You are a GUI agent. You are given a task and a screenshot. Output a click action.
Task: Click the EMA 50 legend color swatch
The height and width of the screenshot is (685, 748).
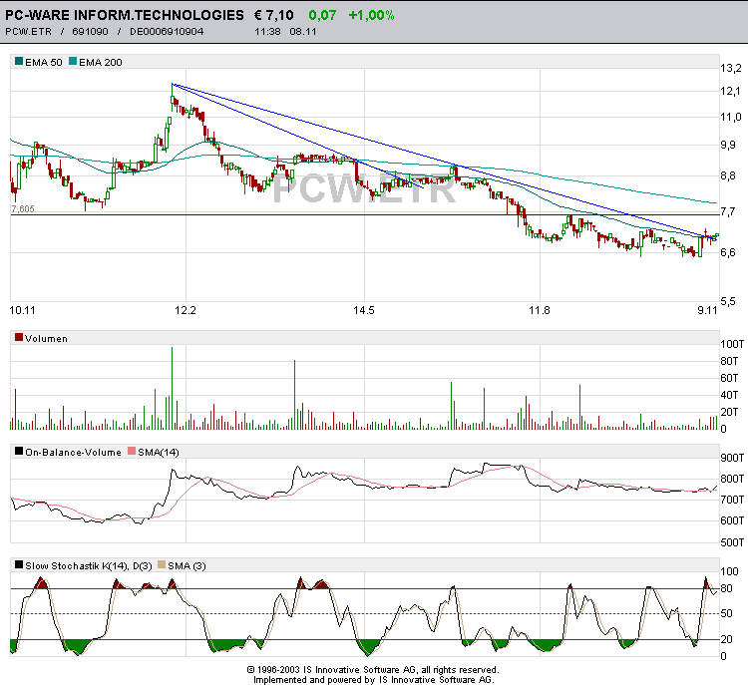pos(19,63)
